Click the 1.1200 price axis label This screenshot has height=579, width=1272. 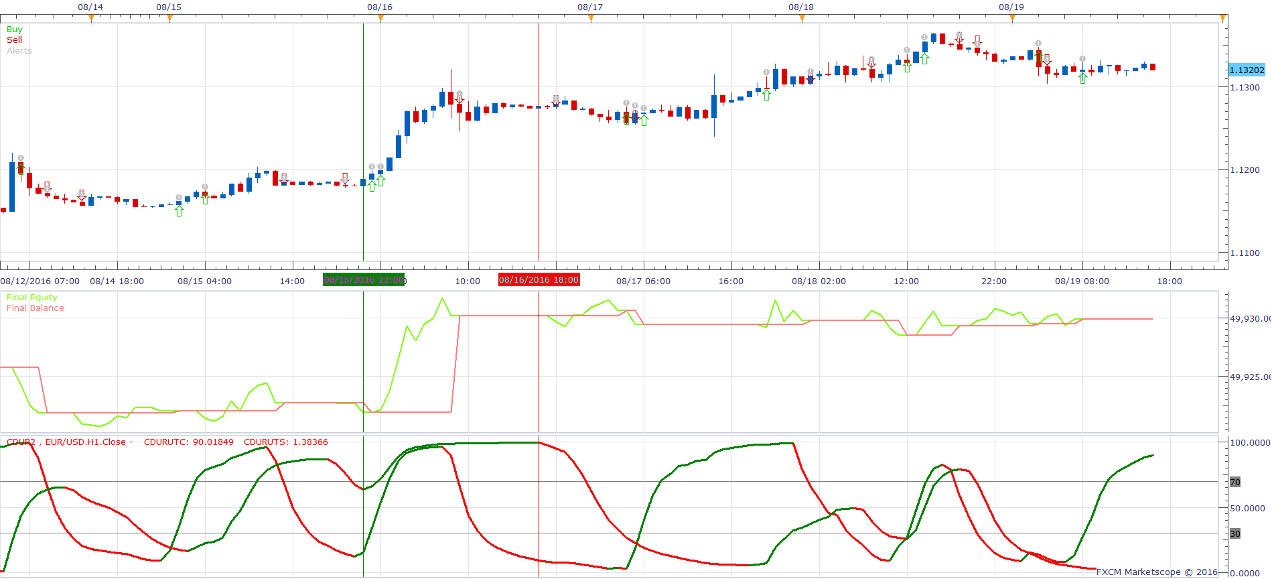pyautogui.click(x=1245, y=170)
